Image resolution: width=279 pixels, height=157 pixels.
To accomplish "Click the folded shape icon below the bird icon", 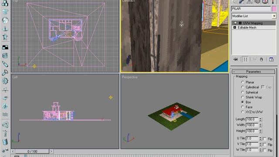I will click(5, 106).
